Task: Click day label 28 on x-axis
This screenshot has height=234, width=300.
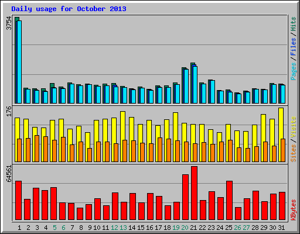Action: pyautogui.click(x=255, y=228)
